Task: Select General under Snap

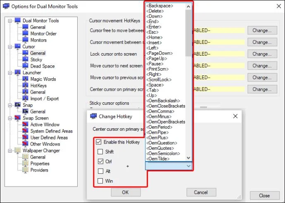Action: tap(38, 111)
